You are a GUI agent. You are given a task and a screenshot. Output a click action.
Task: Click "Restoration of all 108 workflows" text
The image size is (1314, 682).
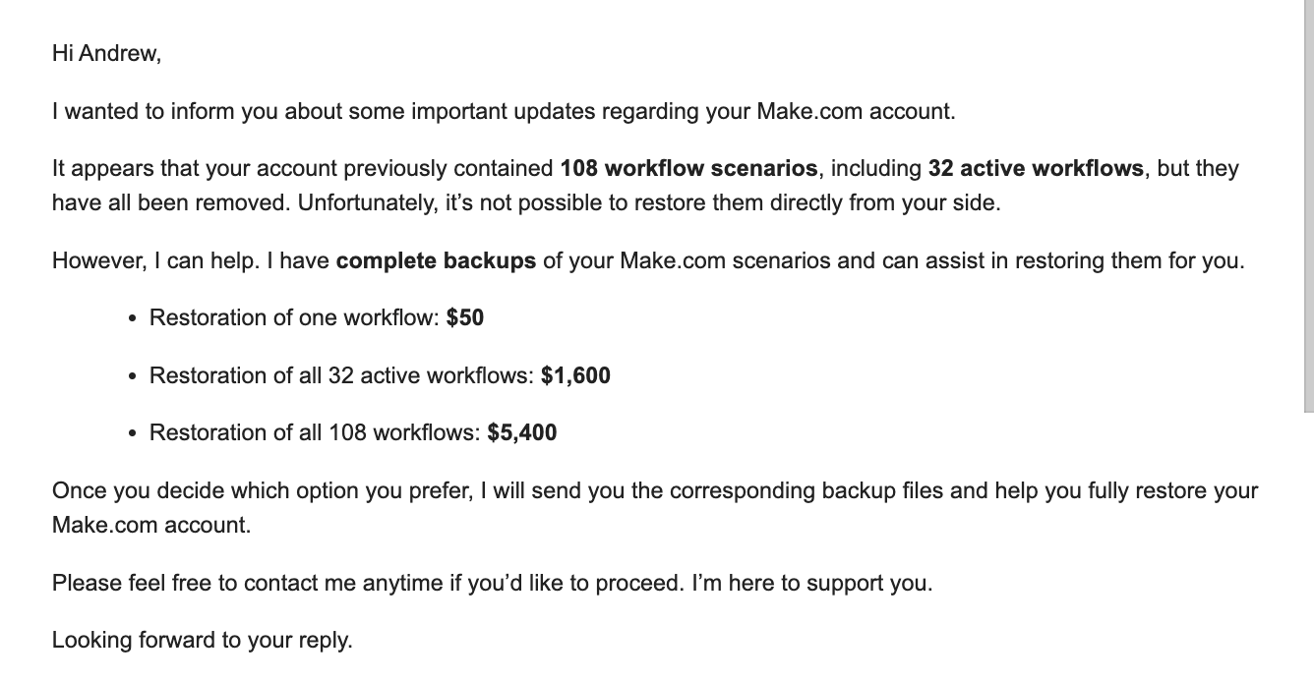(314, 432)
